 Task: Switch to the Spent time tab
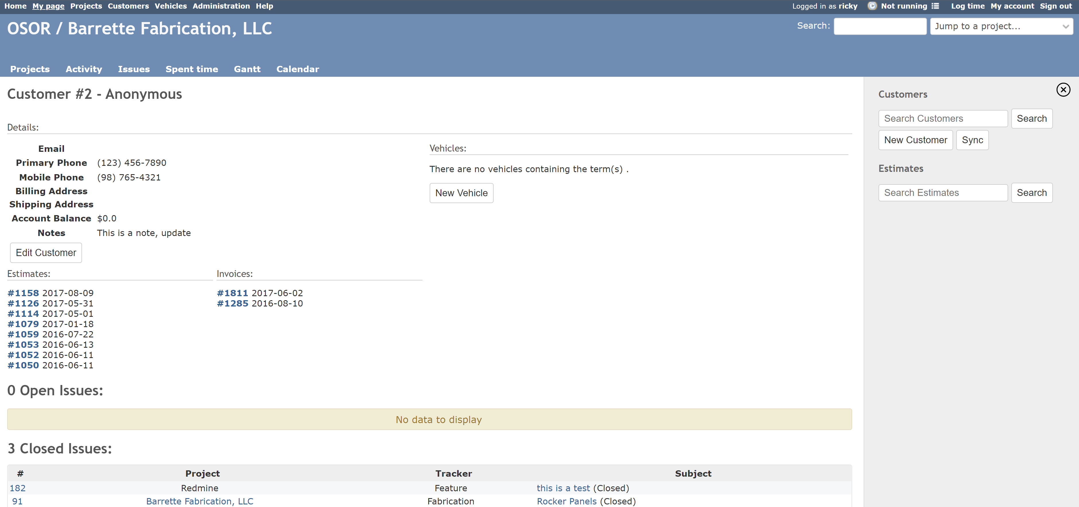[191, 69]
